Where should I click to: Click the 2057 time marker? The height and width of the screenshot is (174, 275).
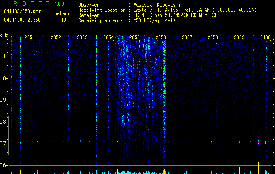pos(187,37)
